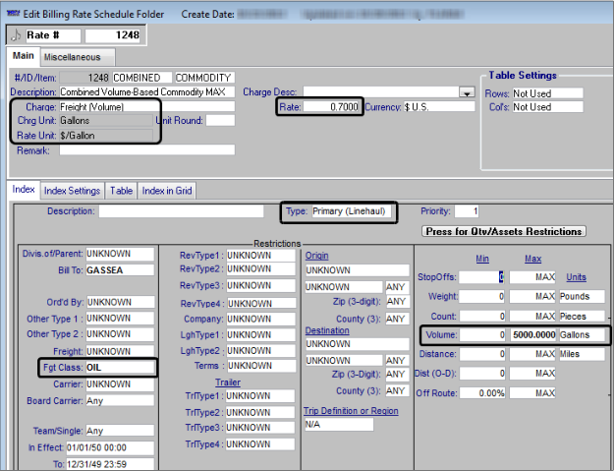Click the application icon in title bar
The width and height of the screenshot is (615, 471).
tap(14, 14)
